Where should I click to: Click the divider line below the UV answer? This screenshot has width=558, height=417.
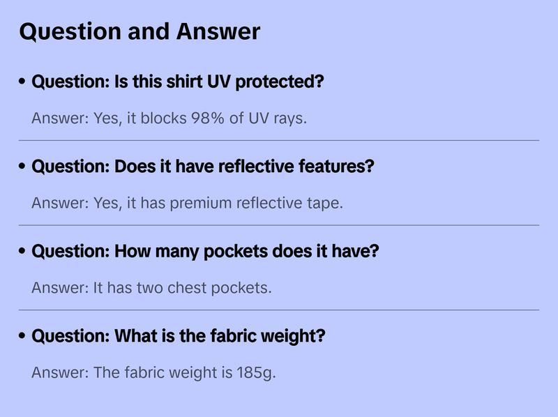pos(279,140)
